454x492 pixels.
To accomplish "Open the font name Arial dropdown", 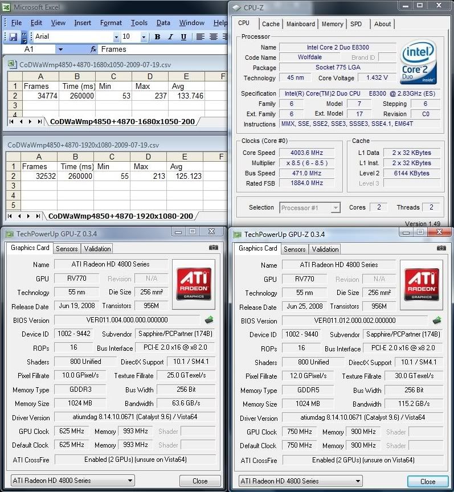I will pyautogui.click(x=116, y=37).
